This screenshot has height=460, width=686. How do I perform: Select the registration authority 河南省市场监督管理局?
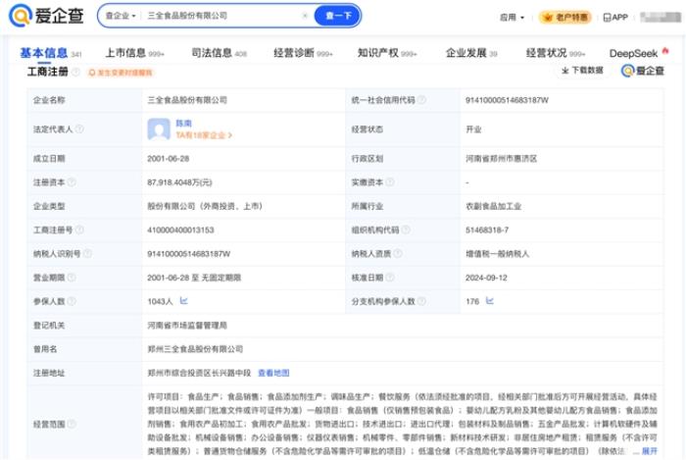[187, 326]
